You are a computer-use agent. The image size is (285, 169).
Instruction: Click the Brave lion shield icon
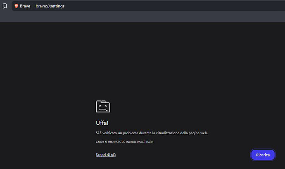click(16, 6)
